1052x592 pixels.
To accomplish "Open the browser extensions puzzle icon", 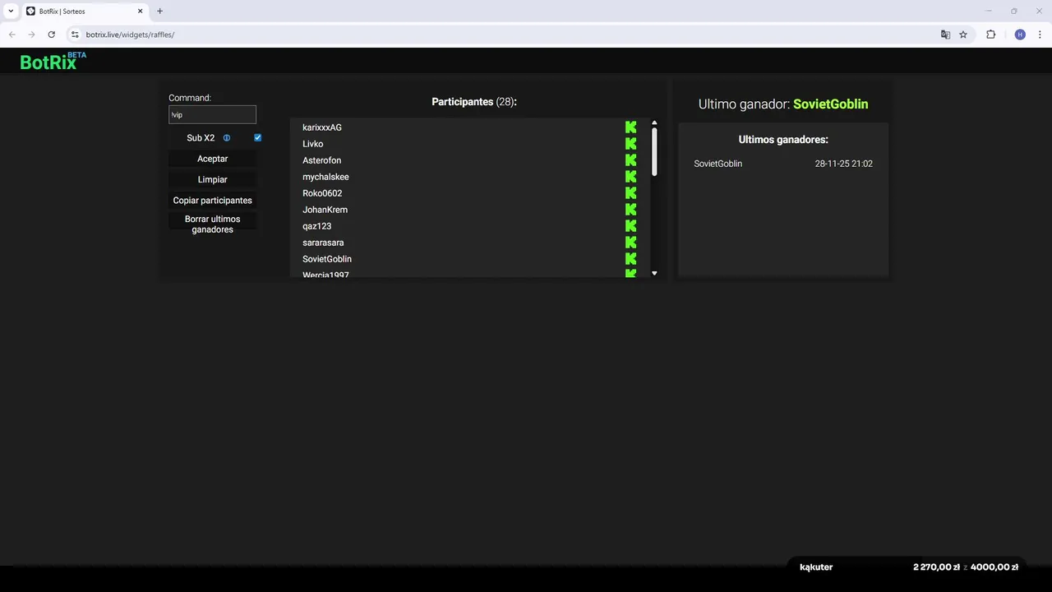I will (990, 35).
